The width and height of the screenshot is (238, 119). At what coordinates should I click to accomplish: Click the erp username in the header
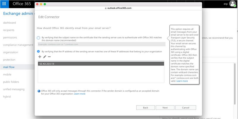click(226, 4)
